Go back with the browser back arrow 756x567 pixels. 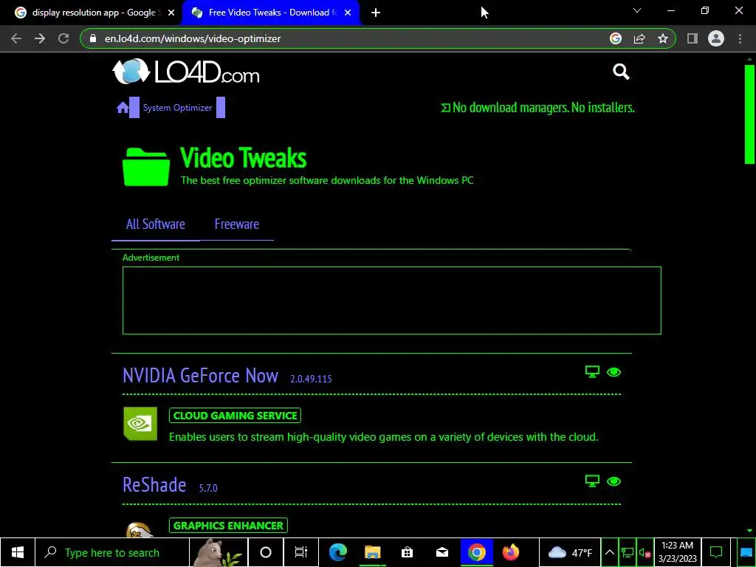(16, 38)
